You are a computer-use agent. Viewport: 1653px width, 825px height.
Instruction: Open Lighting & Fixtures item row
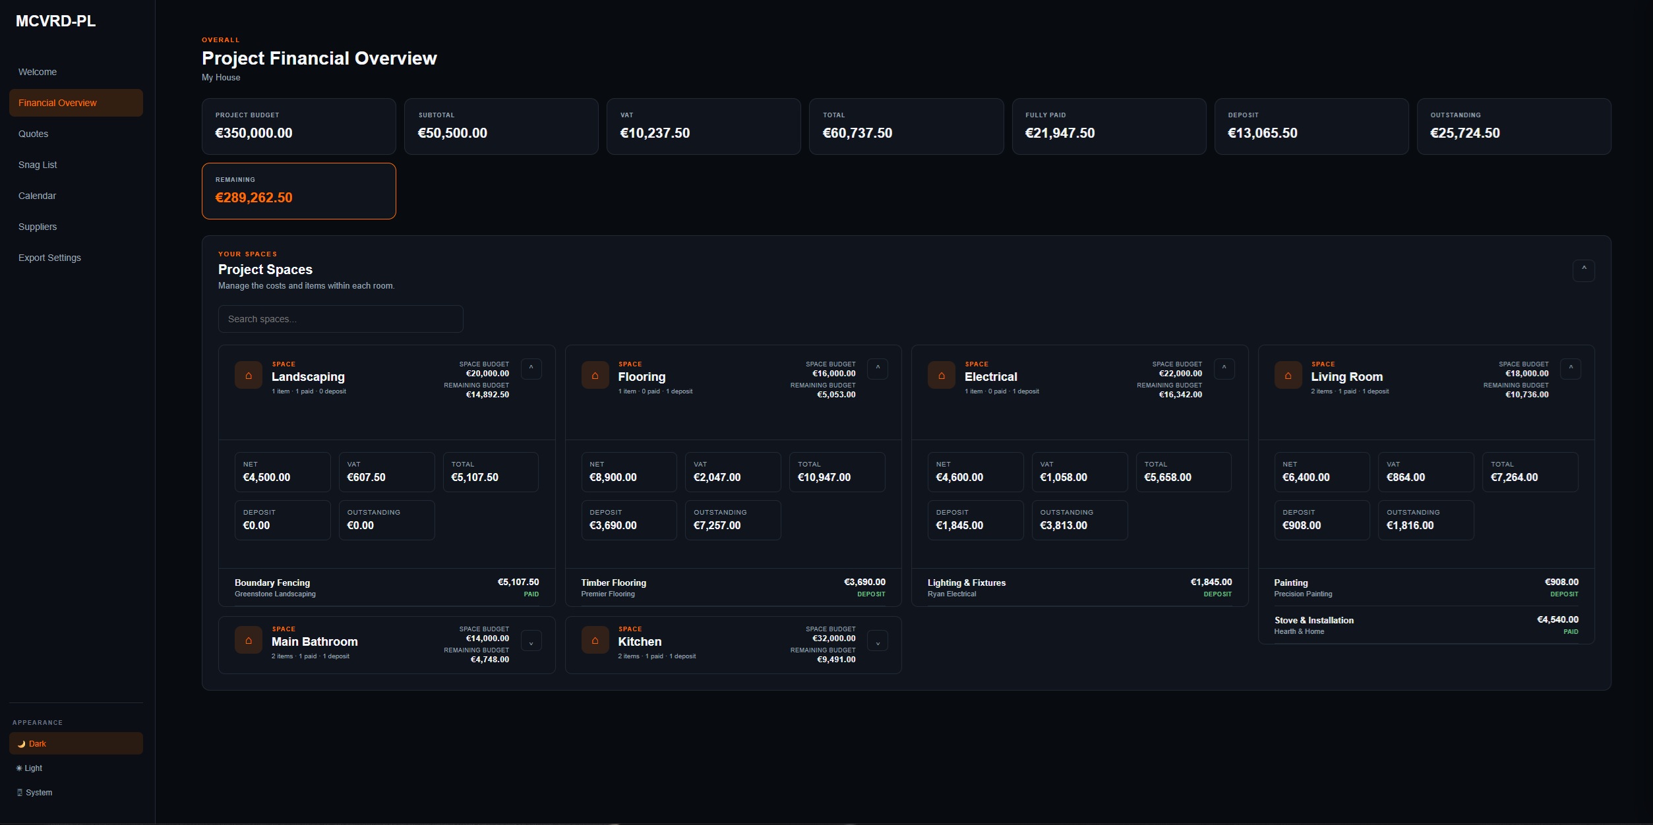tap(1079, 587)
